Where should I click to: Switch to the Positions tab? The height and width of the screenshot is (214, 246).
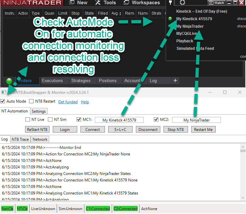pos(108,81)
